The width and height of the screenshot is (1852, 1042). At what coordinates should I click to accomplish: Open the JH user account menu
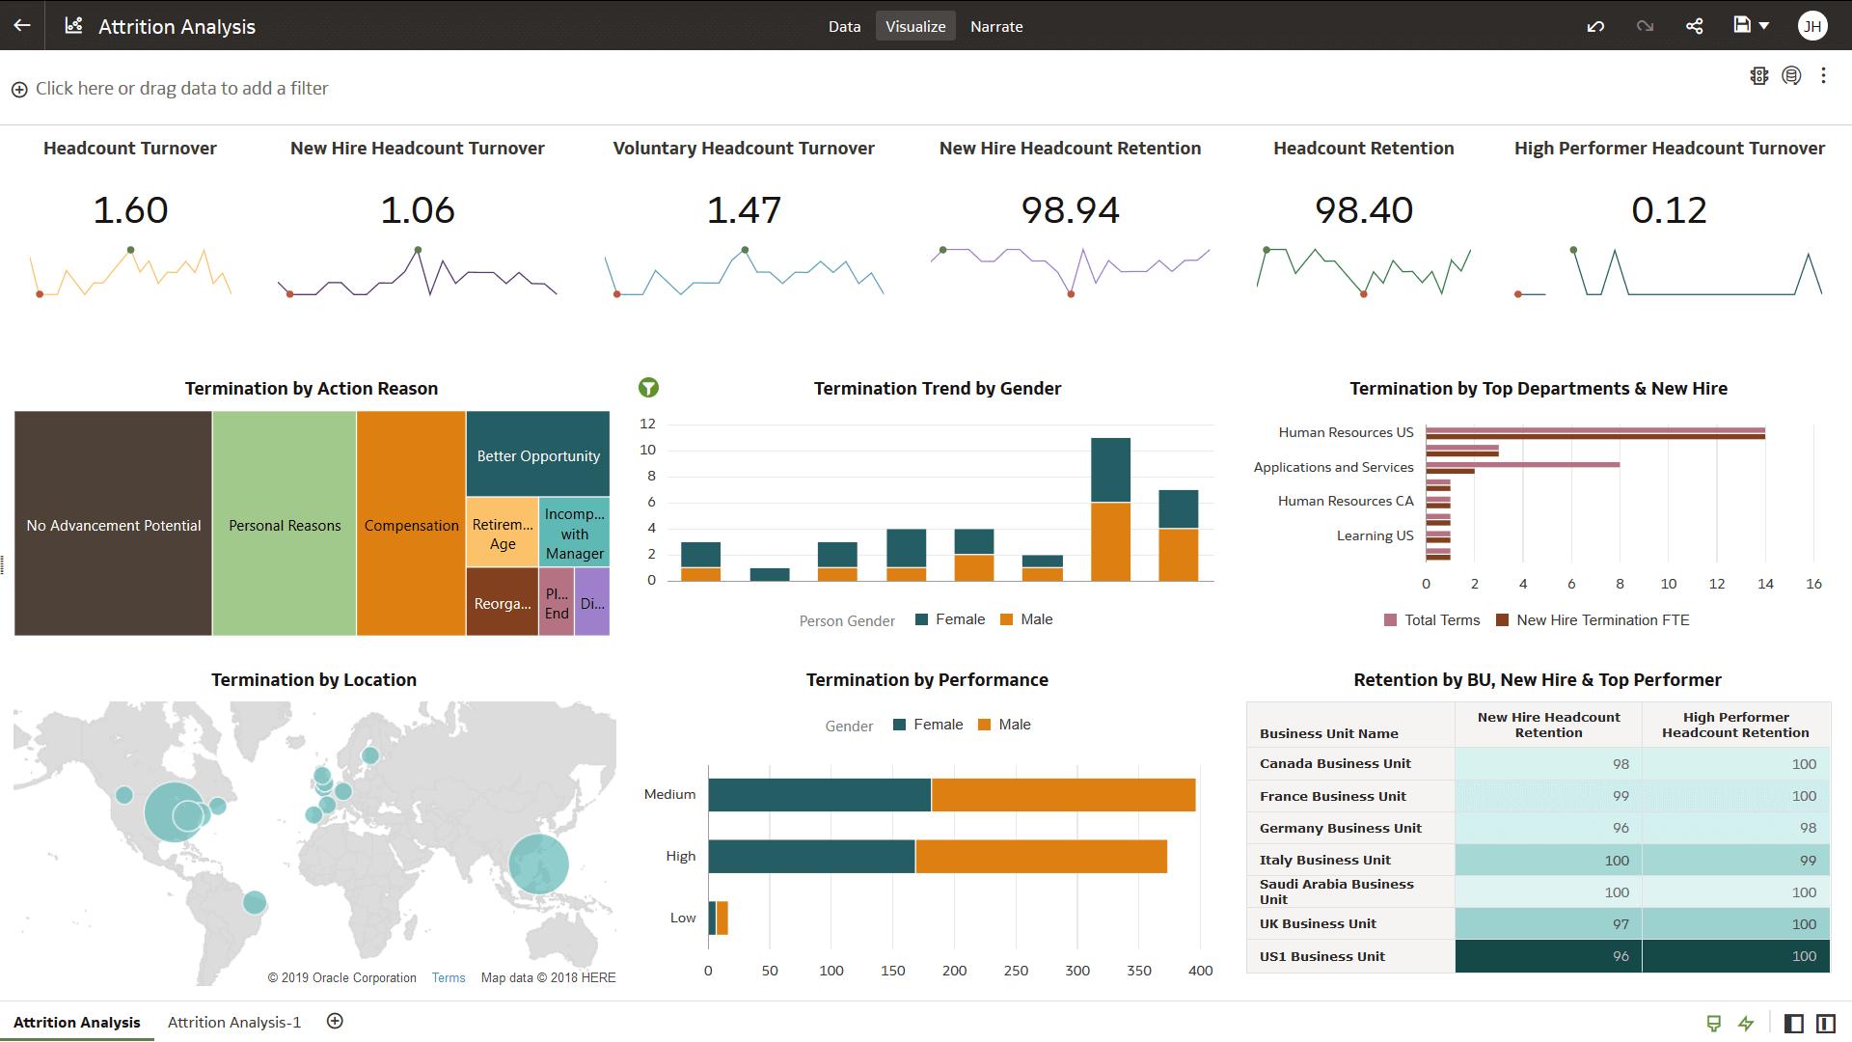coord(1812,26)
